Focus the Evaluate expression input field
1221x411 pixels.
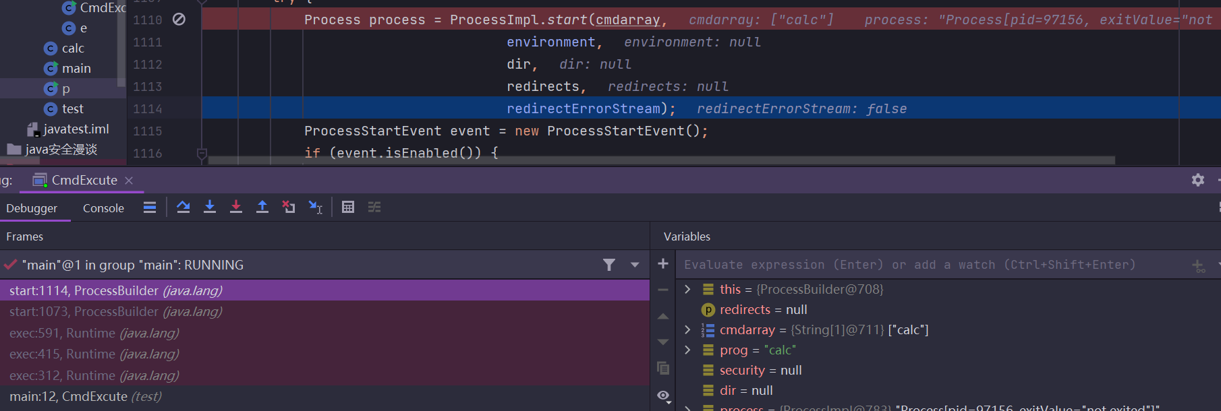coord(931,265)
